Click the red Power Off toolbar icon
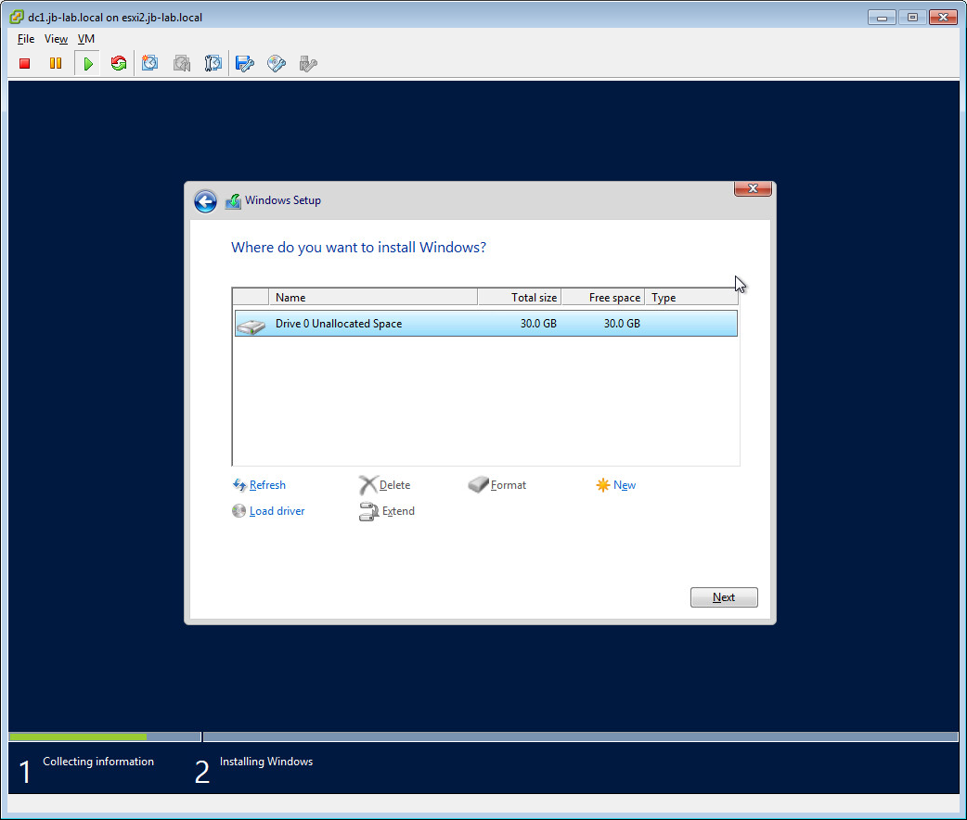This screenshot has height=820, width=967. pyautogui.click(x=25, y=63)
